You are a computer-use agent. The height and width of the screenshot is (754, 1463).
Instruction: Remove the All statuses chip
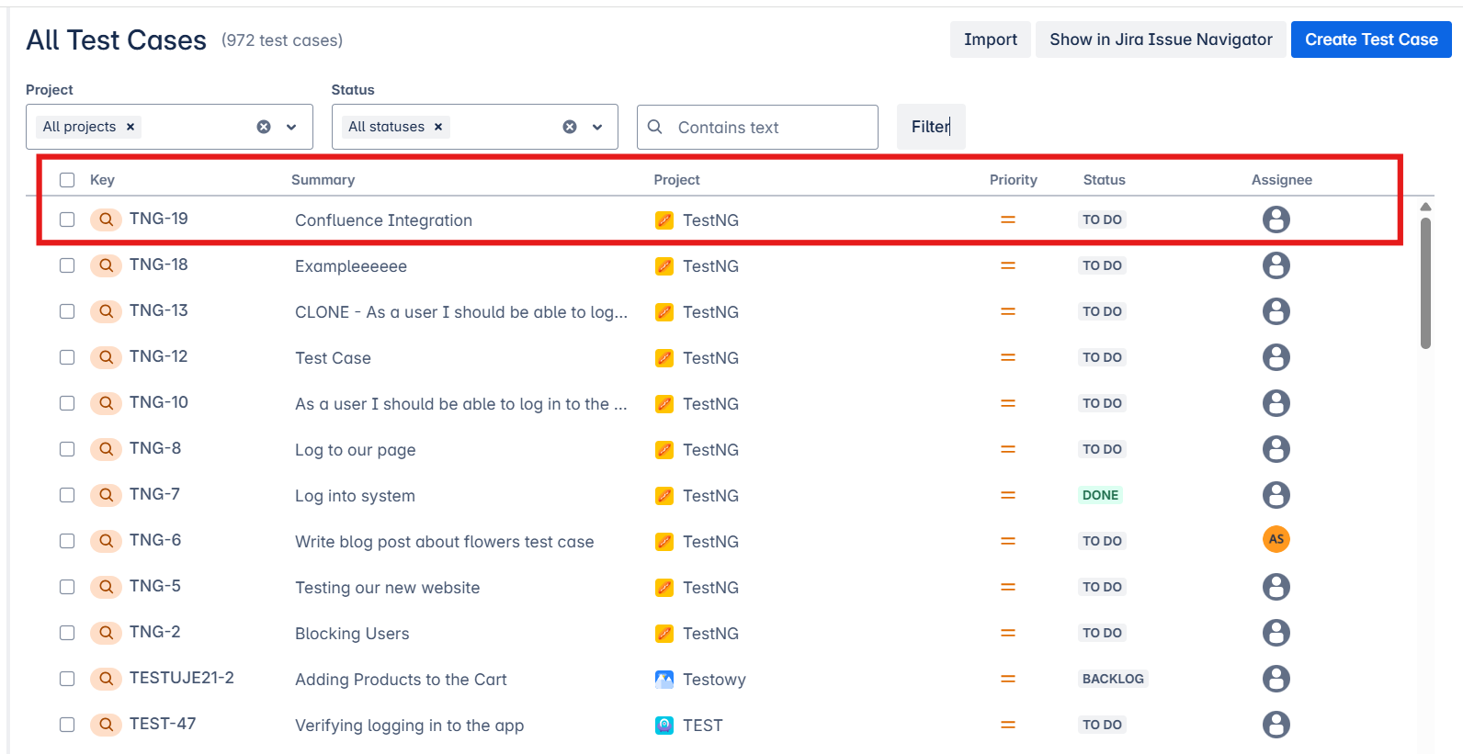(x=438, y=127)
